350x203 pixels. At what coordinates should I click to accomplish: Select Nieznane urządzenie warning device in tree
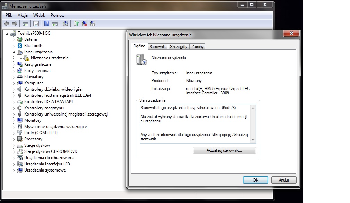(x=49, y=58)
